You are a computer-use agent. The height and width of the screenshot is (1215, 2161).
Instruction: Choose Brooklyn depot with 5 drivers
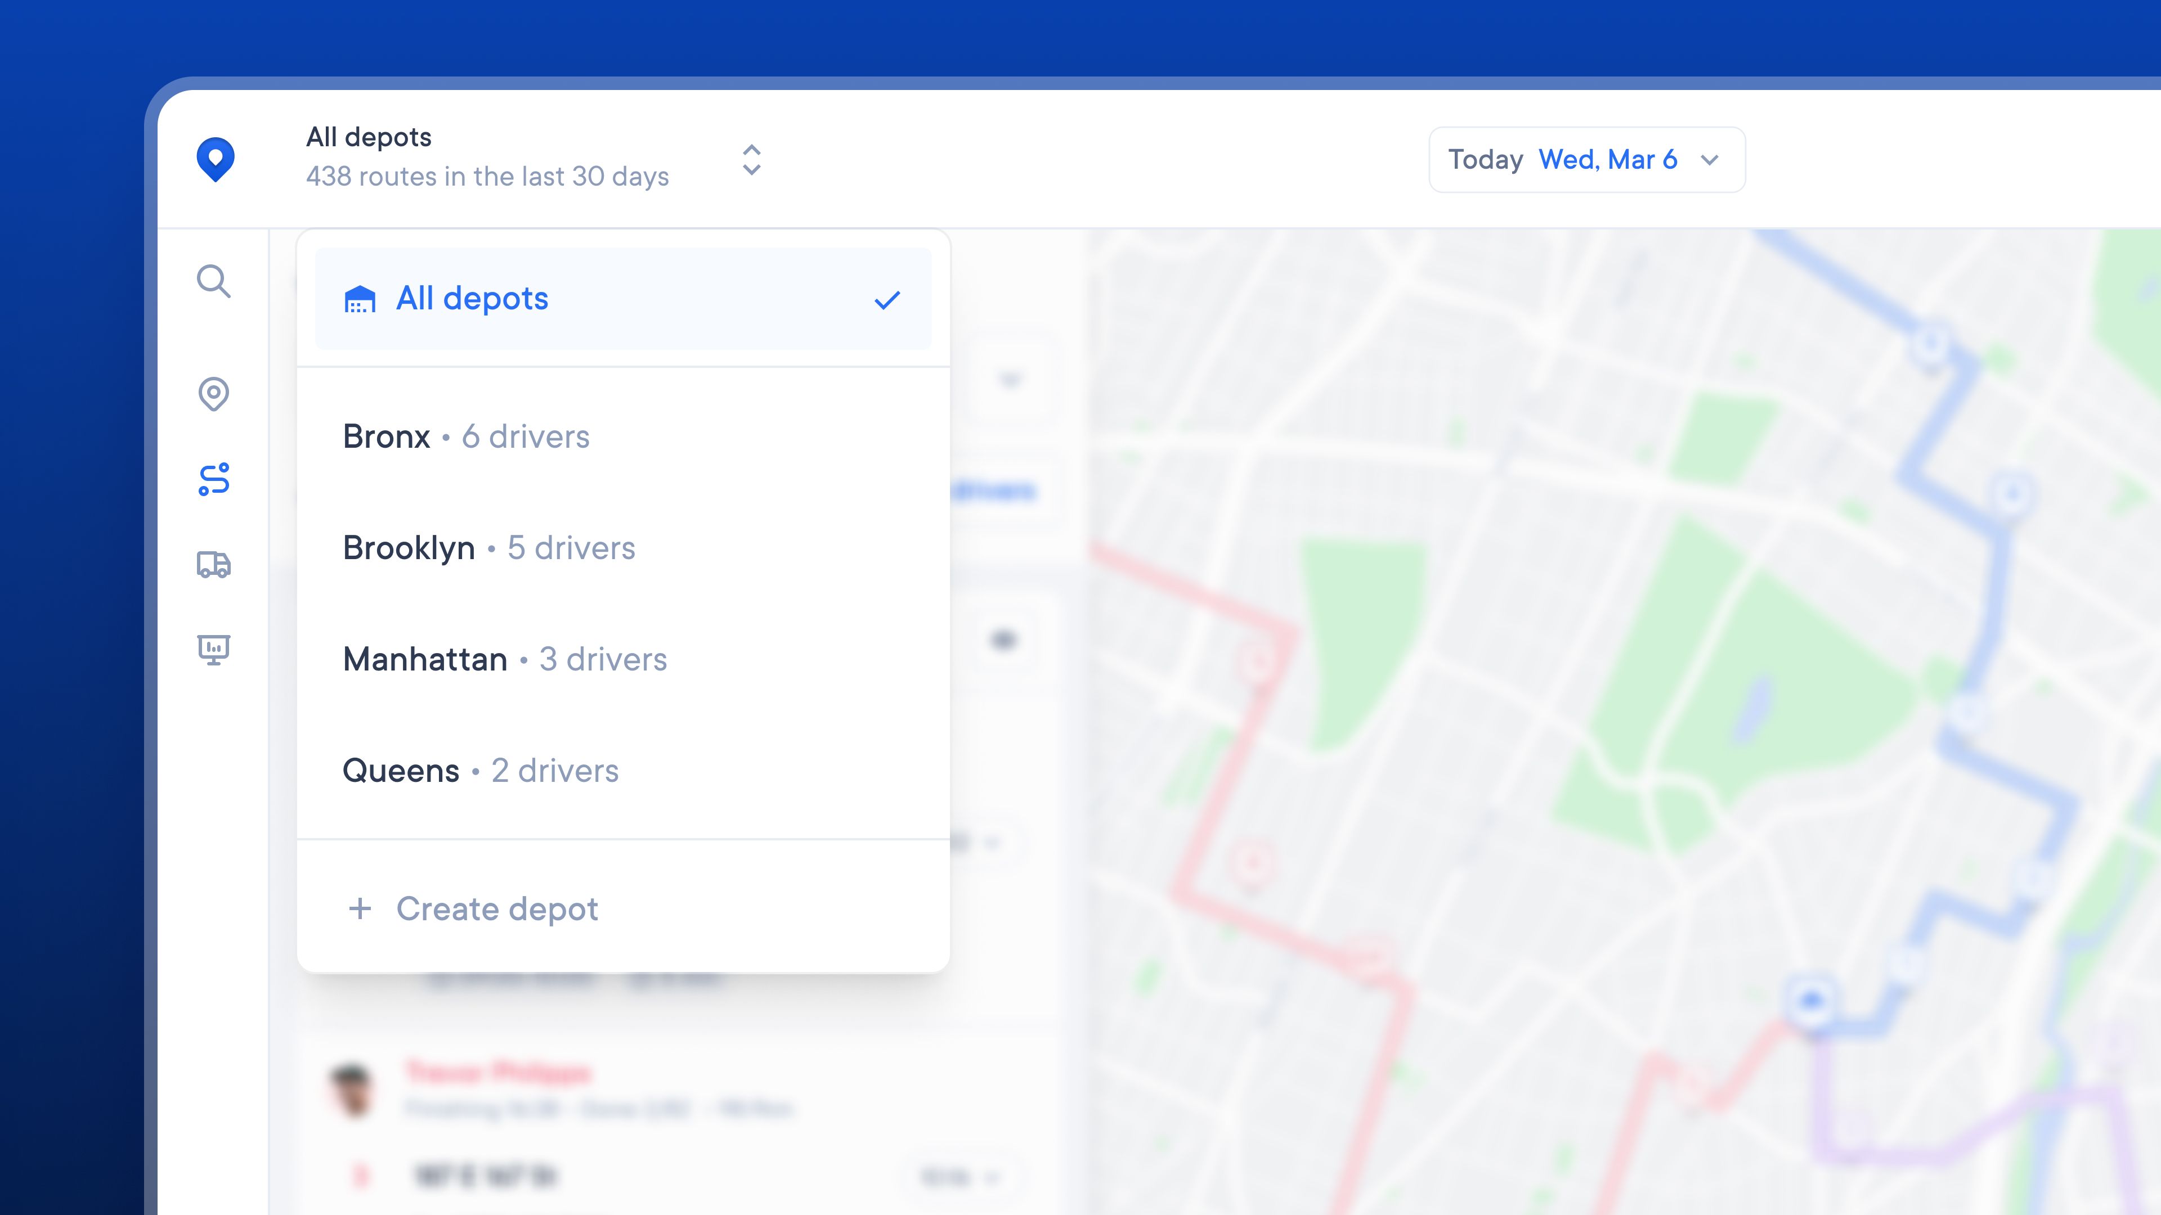click(489, 548)
